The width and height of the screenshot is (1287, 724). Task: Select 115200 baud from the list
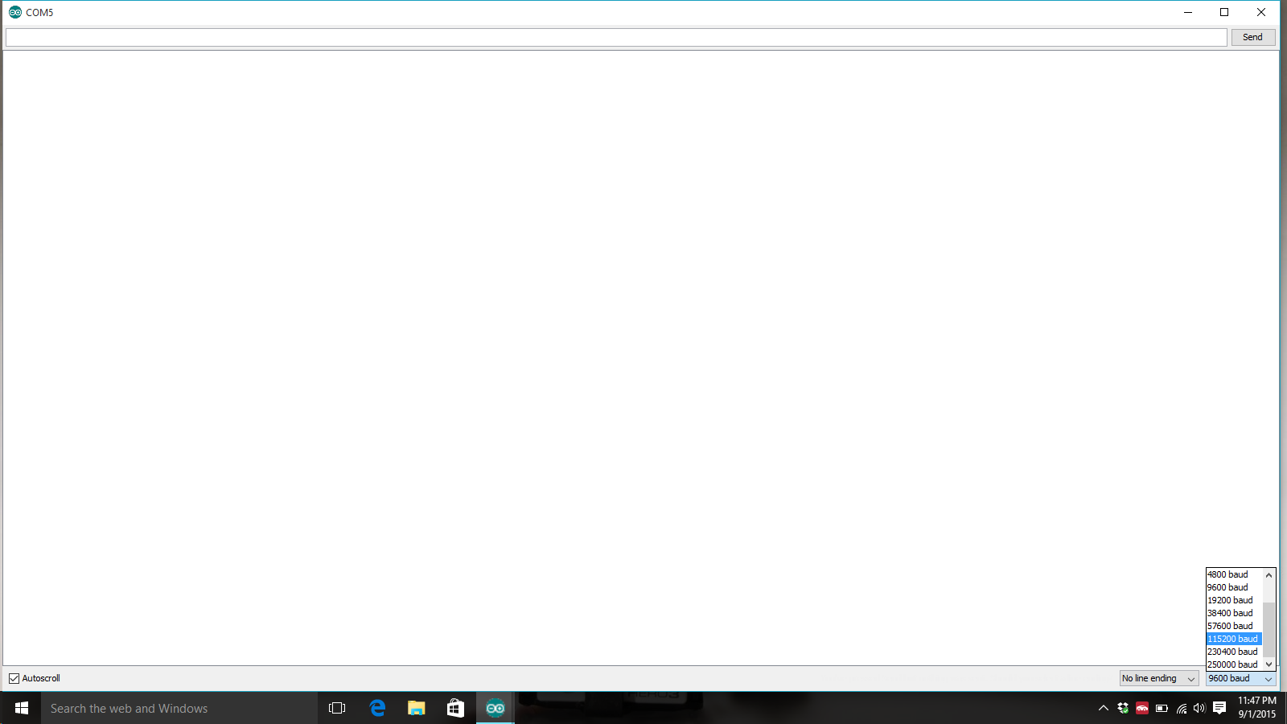click(x=1231, y=638)
